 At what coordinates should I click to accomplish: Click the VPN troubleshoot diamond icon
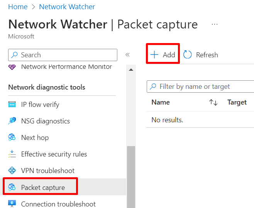click(12, 170)
